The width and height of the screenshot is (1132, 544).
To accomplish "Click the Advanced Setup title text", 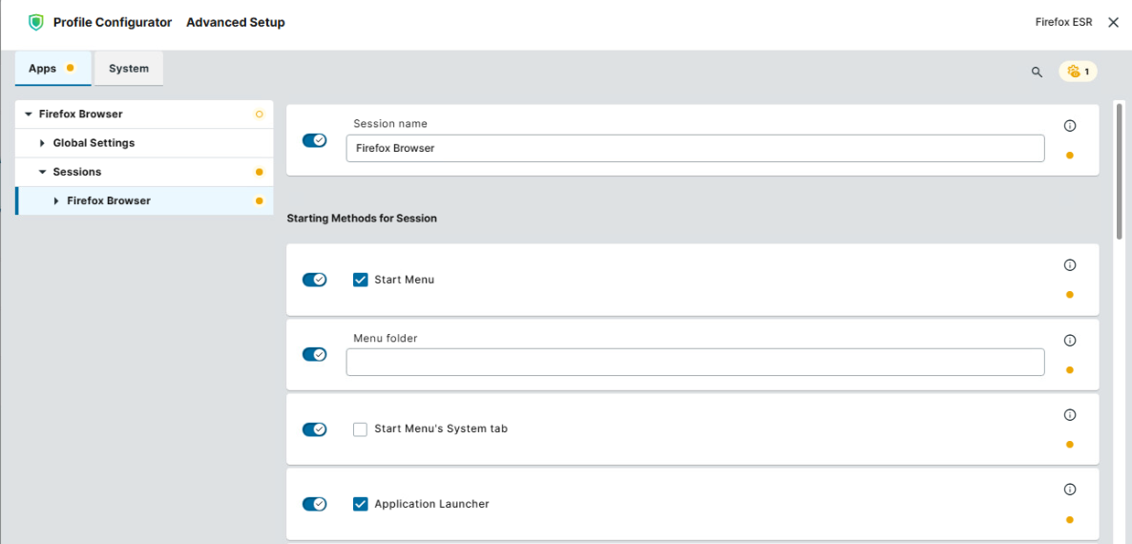I will pyautogui.click(x=236, y=22).
